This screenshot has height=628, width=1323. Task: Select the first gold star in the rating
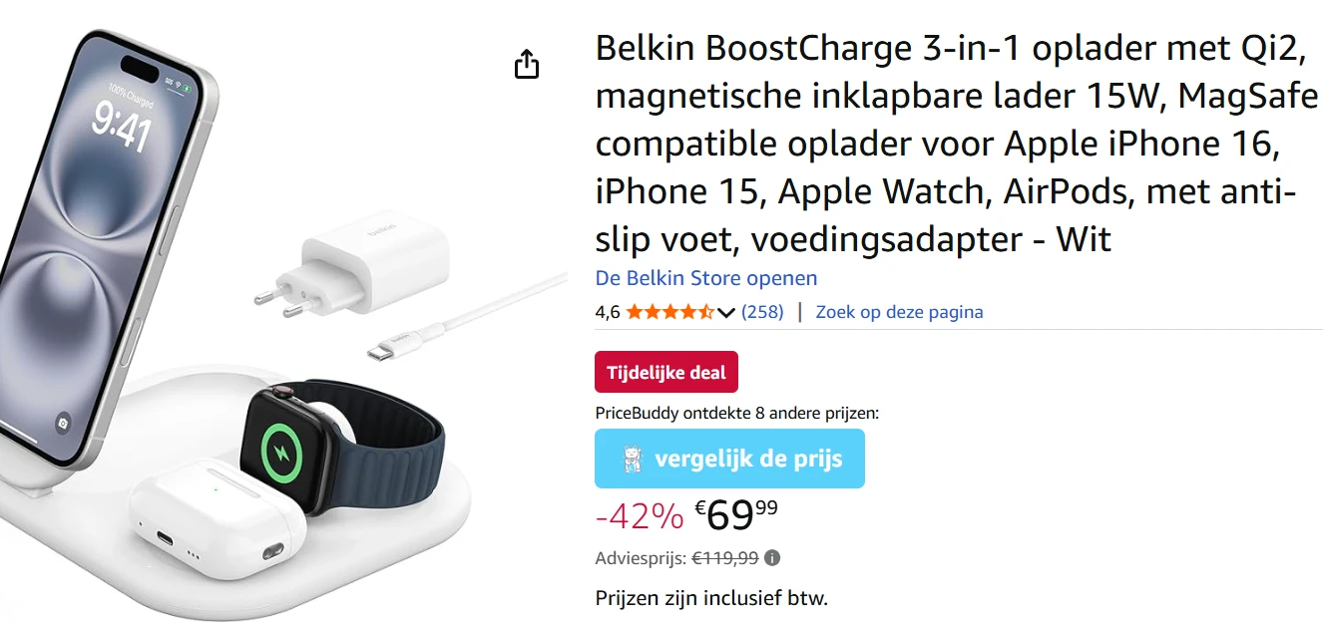[633, 311]
